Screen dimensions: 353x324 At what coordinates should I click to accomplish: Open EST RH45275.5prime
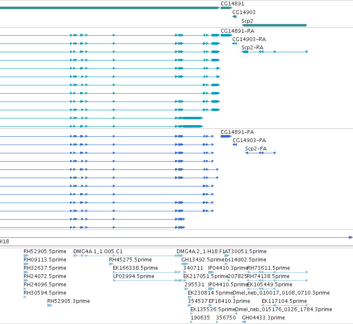(130, 260)
